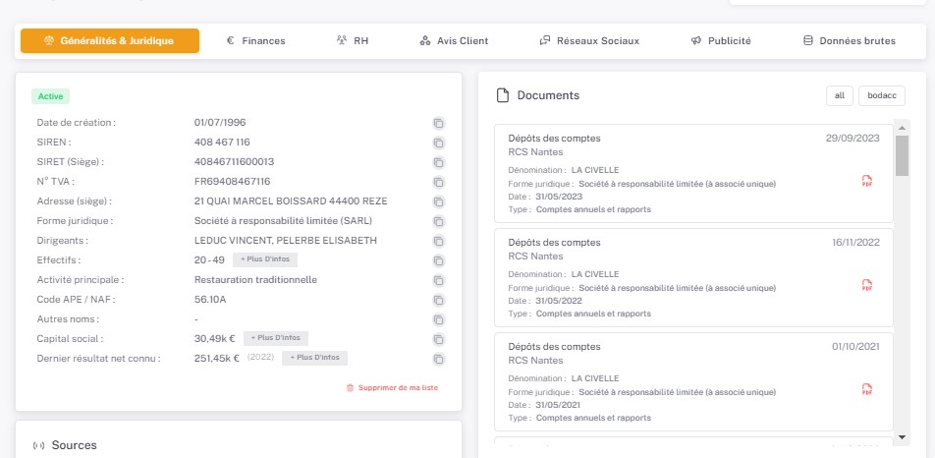This screenshot has width=935, height=458.
Task: Copy the Adresse (siège) value
Action: click(439, 202)
